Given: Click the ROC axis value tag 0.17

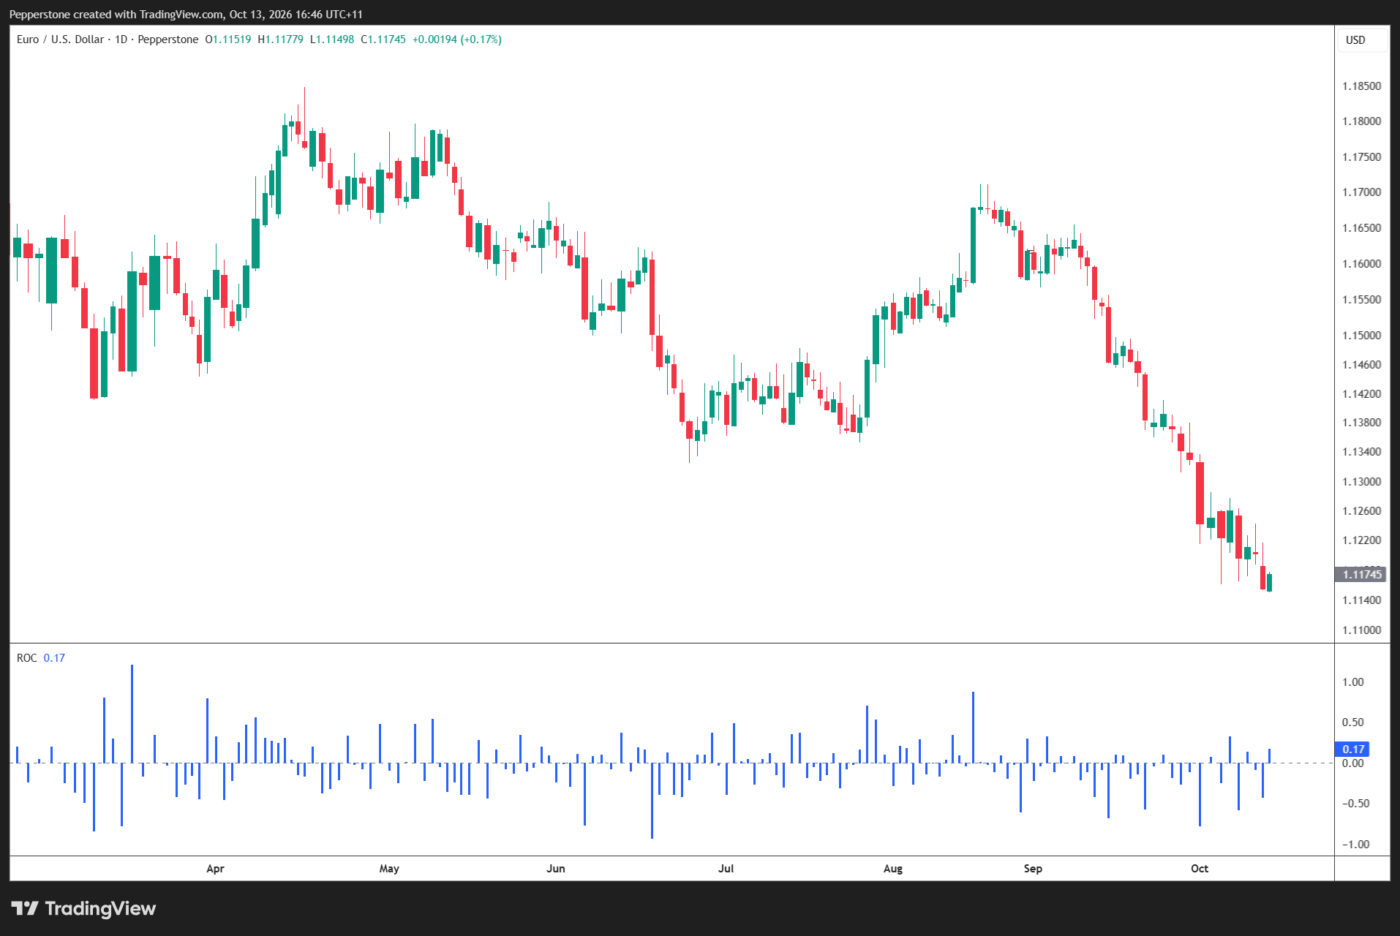Looking at the screenshot, I should [x=1352, y=750].
